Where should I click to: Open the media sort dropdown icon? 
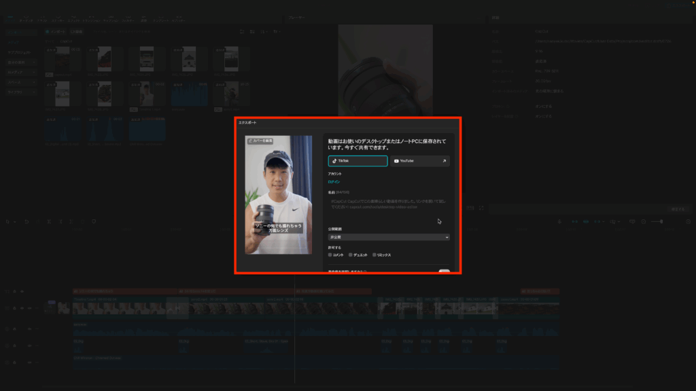(x=264, y=32)
